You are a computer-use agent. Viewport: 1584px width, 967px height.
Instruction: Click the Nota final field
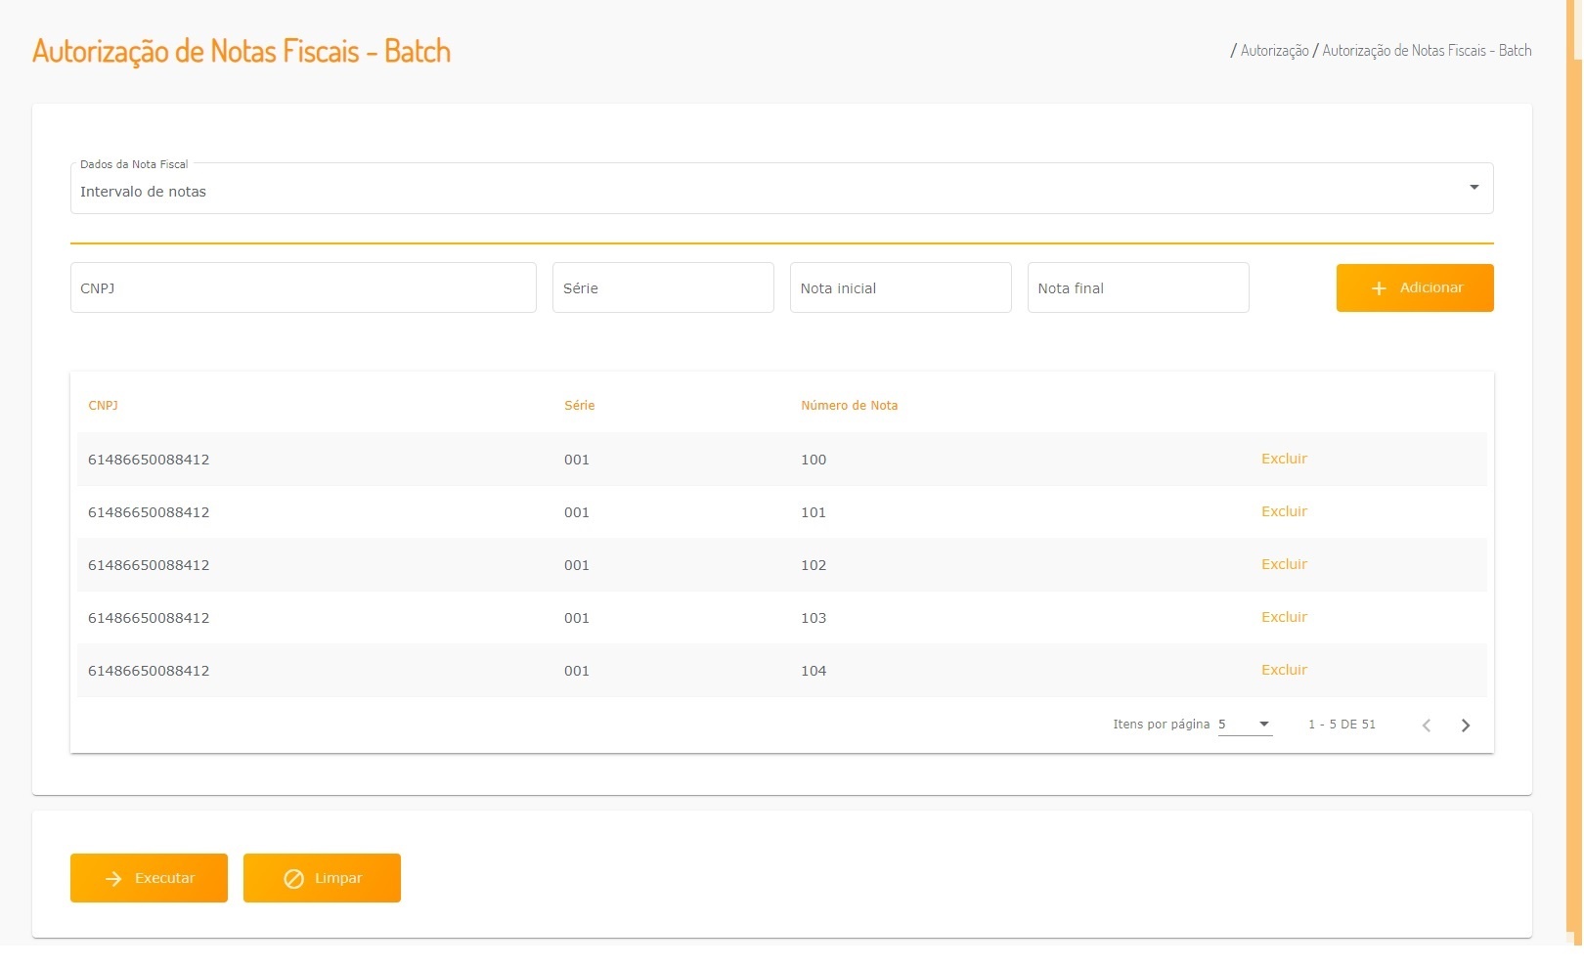point(1138,287)
